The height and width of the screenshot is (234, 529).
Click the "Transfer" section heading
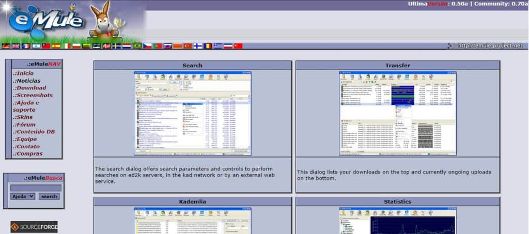(398, 66)
